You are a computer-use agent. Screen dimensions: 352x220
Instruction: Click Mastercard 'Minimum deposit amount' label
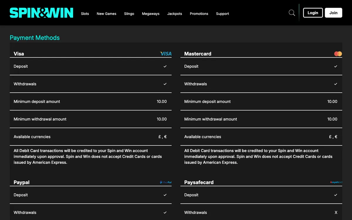(x=207, y=101)
